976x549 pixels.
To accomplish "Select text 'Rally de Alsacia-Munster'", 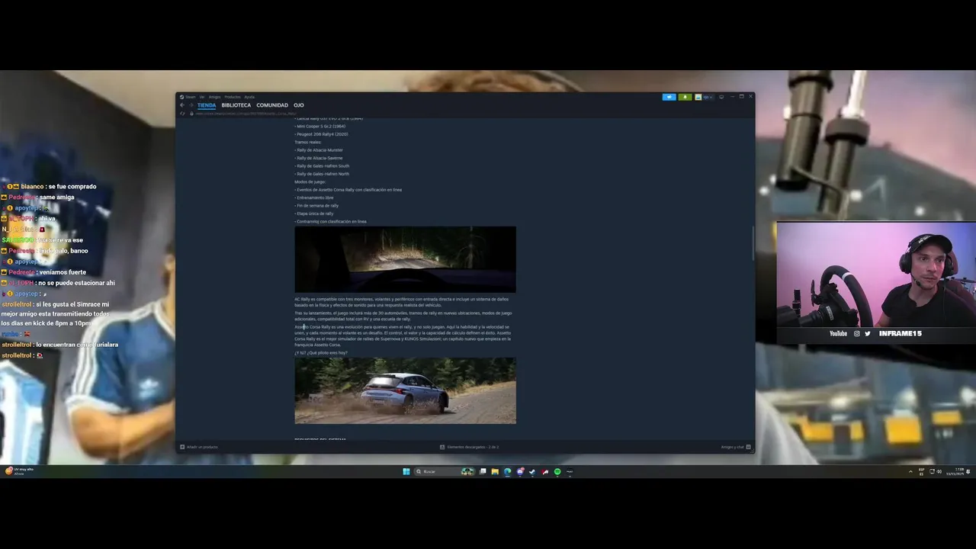I will pyautogui.click(x=319, y=150).
